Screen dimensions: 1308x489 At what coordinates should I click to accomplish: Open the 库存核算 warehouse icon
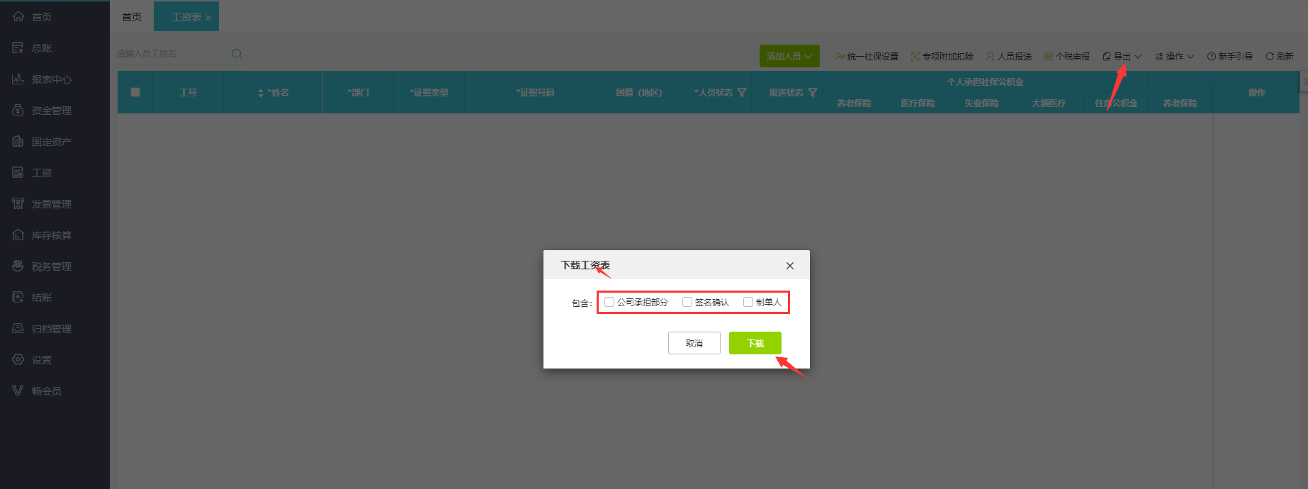coord(18,235)
